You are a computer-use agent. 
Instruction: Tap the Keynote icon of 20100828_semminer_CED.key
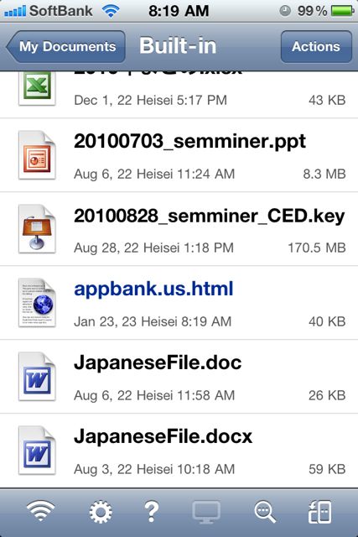click(37, 229)
